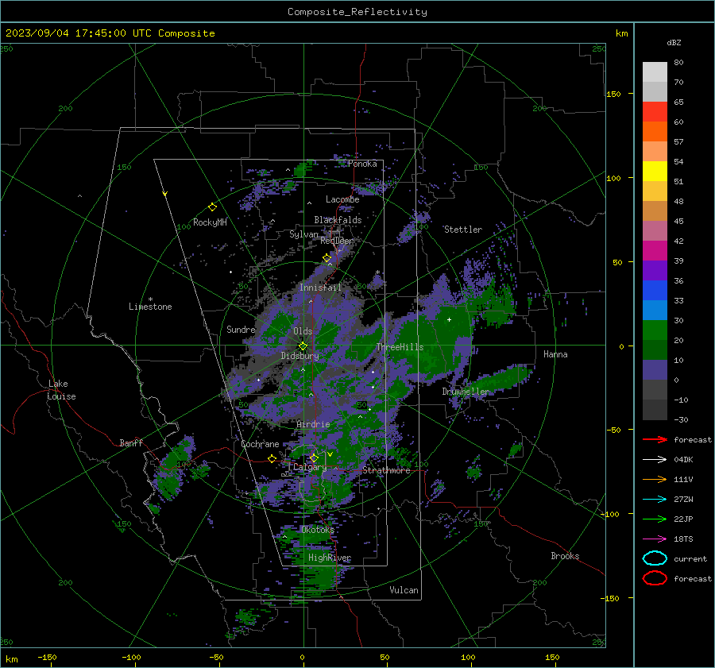Select the Brooks label
The width and height of the screenshot is (715, 668).
pyautogui.click(x=565, y=556)
